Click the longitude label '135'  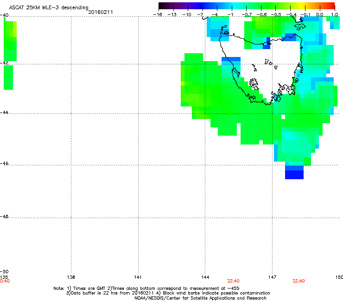coord(4,277)
